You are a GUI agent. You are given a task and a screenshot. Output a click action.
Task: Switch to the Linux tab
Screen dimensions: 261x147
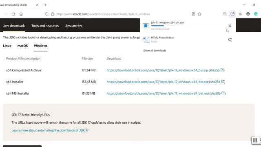pos(7,46)
